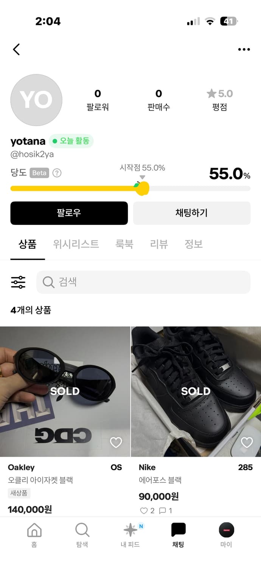Tap the search magnifier icon
261x568 pixels.
pyautogui.click(x=48, y=282)
